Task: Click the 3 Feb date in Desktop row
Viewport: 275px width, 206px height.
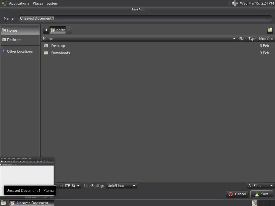Action: click(x=264, y=46)
